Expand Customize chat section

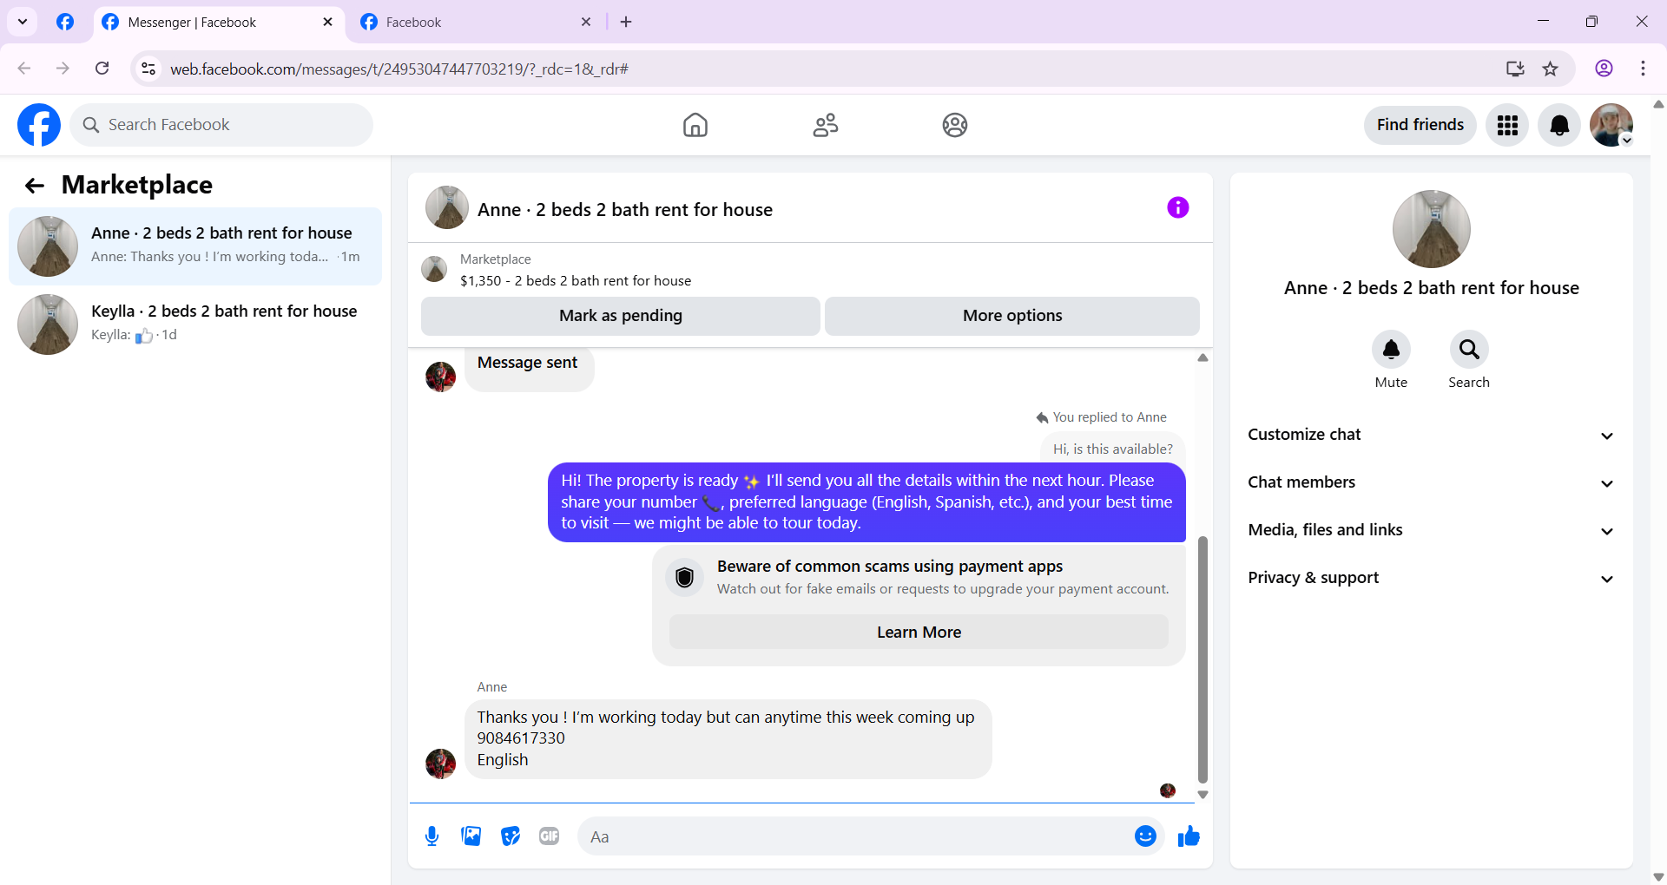[1431, 435]
